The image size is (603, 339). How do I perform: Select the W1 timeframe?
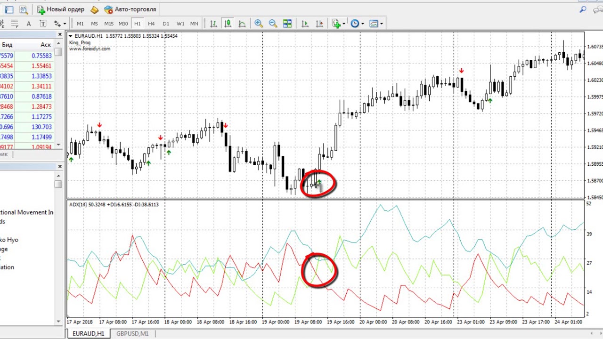(180, 24)
